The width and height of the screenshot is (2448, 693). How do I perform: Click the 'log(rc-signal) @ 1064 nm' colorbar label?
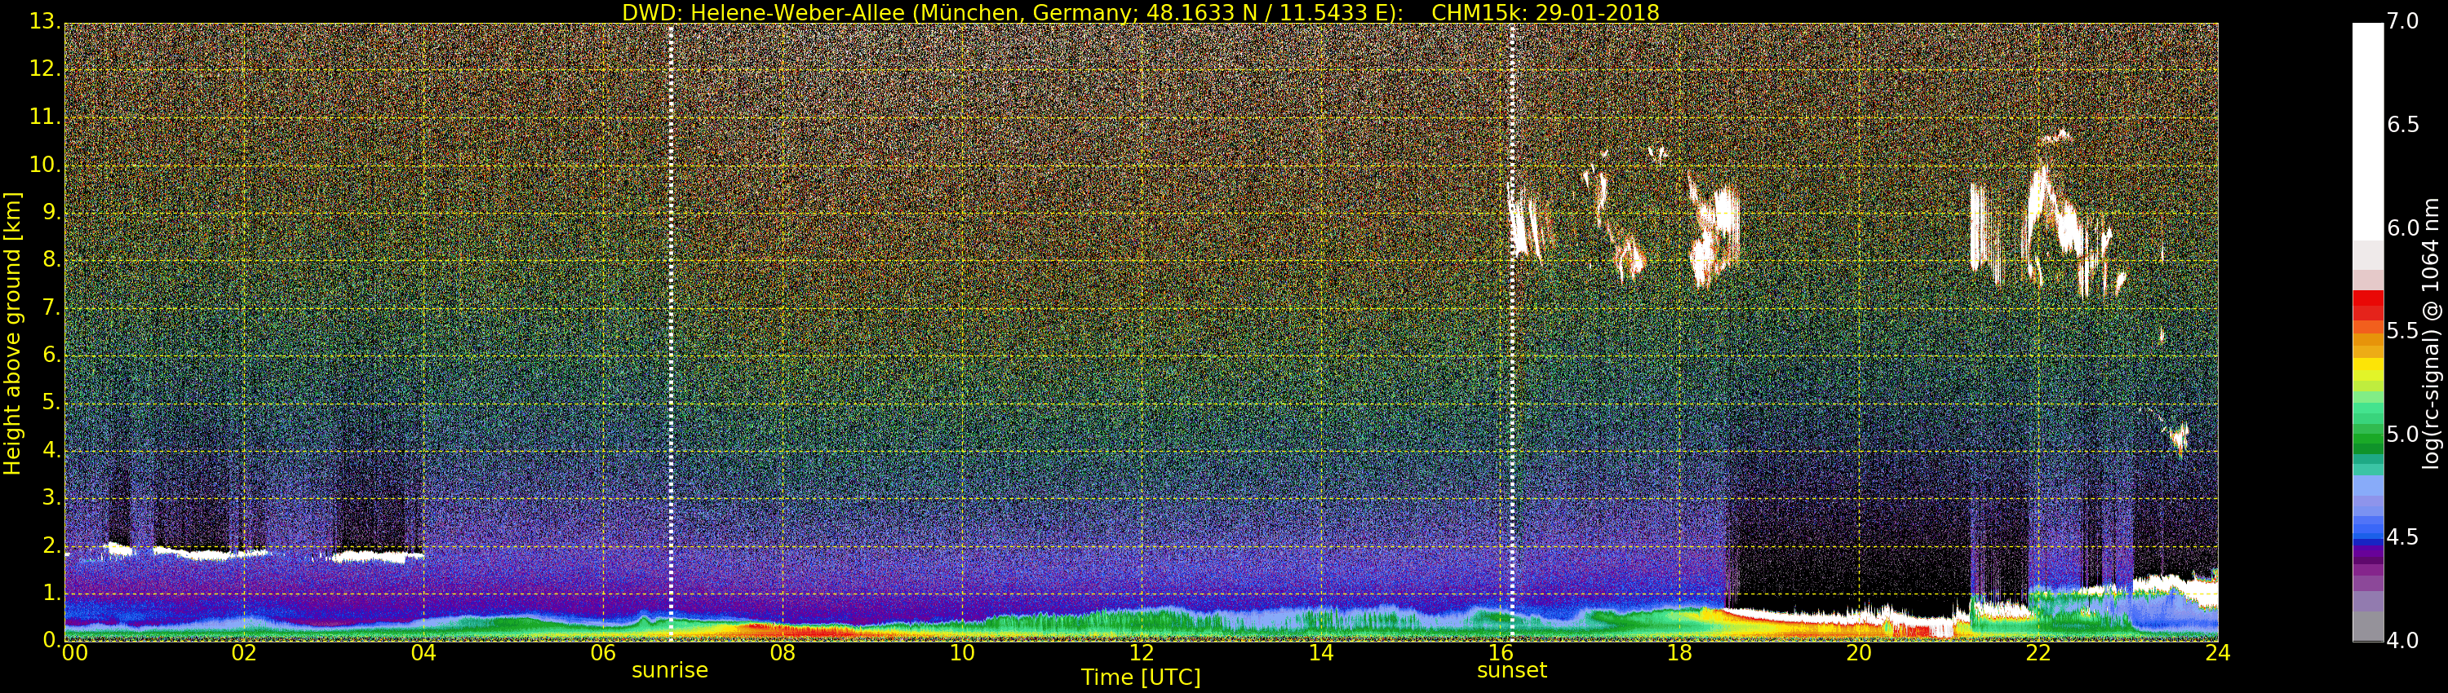(x=2431, y=333)
